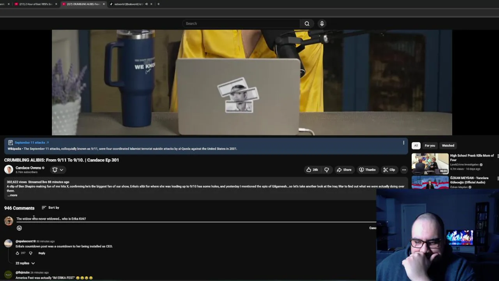Open options menu for High School Prank video
This screenshot has width=499, height=281.
[x=497, y=156]
